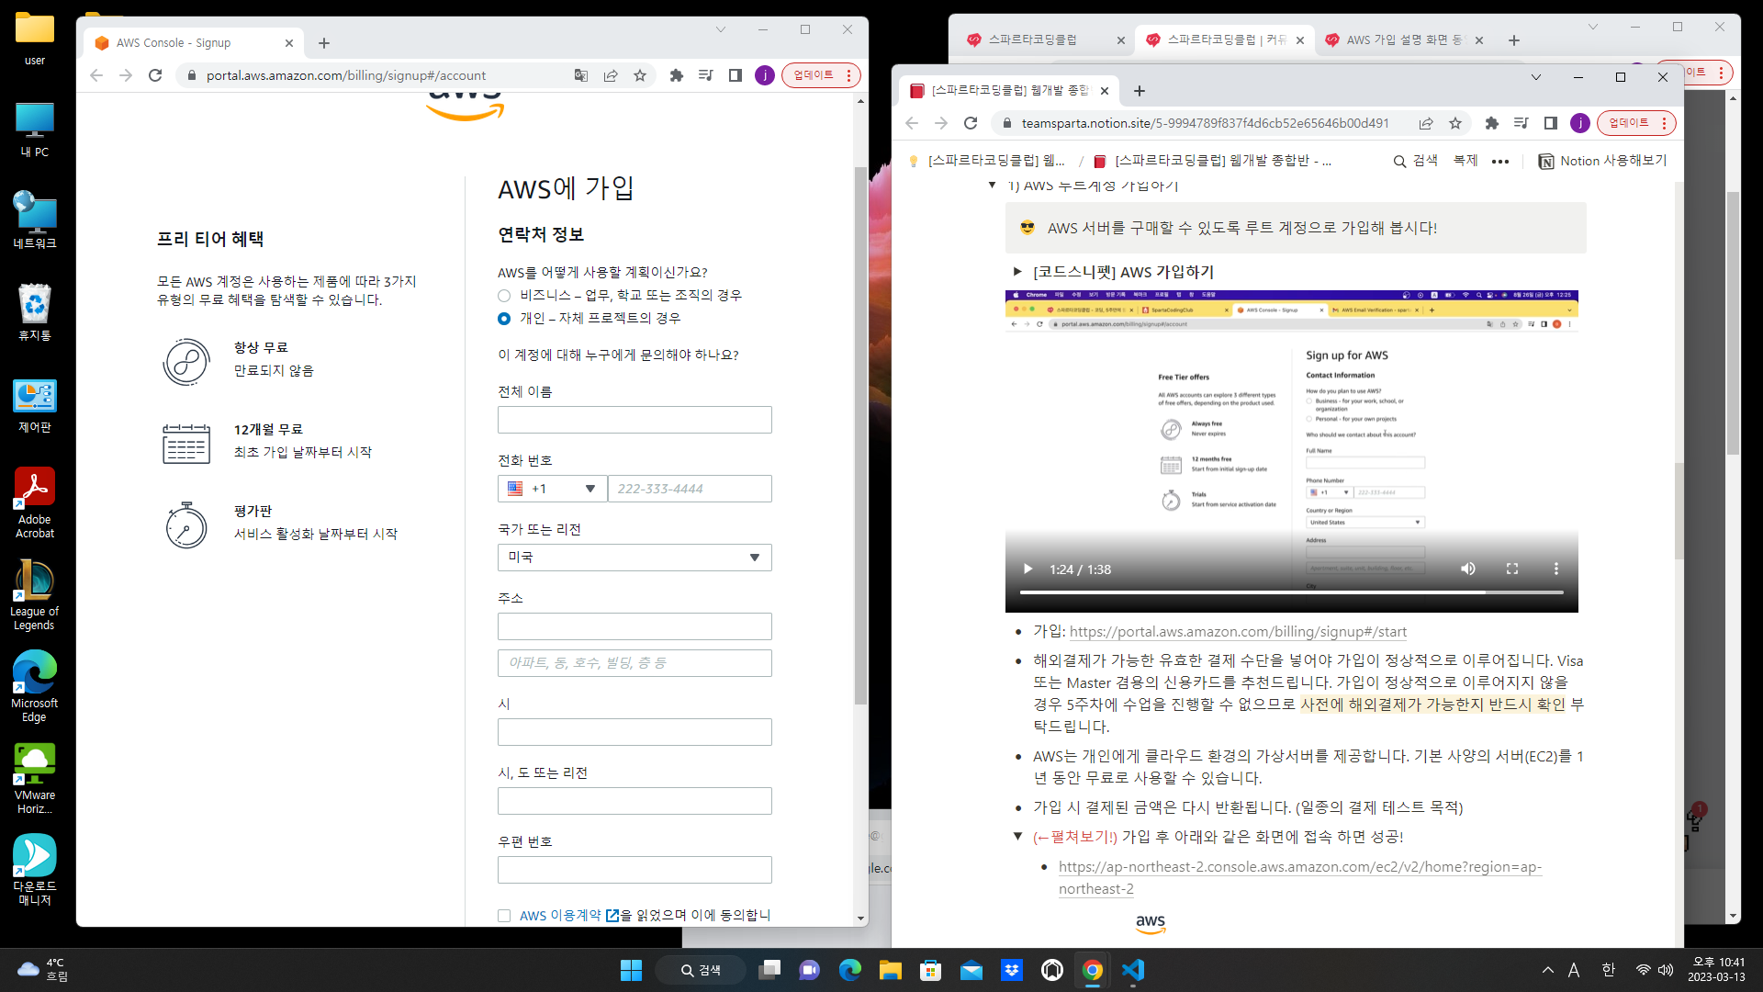The width and height of the screenshot is (1763, 992).
Task: Open Visual Studio Code from taskbar
Action: pos(1133,970)
